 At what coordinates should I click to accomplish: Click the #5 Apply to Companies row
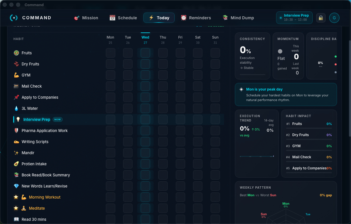coord(309,169)
